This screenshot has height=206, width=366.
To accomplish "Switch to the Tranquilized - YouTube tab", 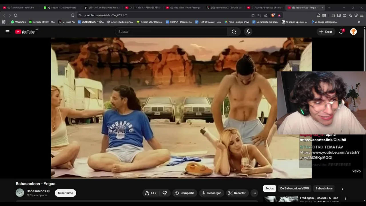I will coord(20,7).
